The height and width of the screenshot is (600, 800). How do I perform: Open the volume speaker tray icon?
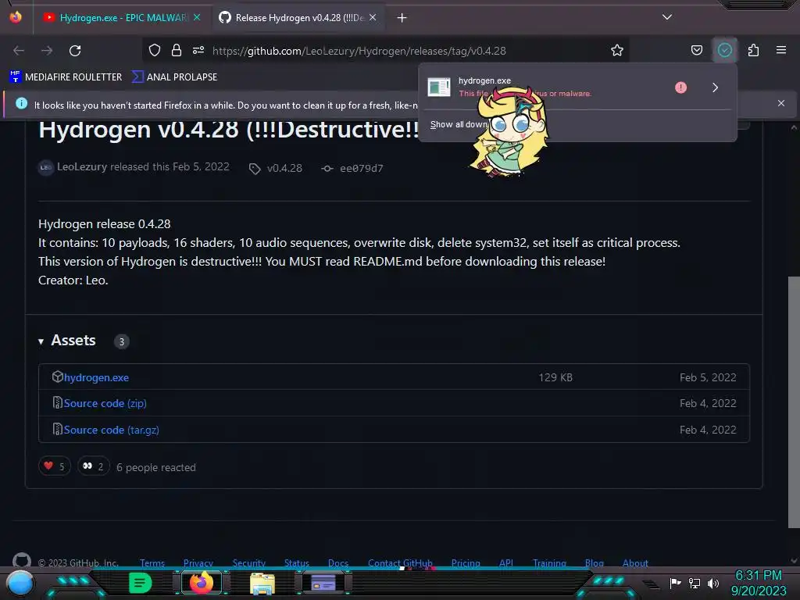[713, 583]
